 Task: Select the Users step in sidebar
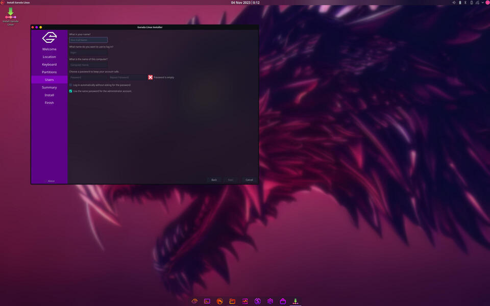pyautogui.click(x=50, y=80)
